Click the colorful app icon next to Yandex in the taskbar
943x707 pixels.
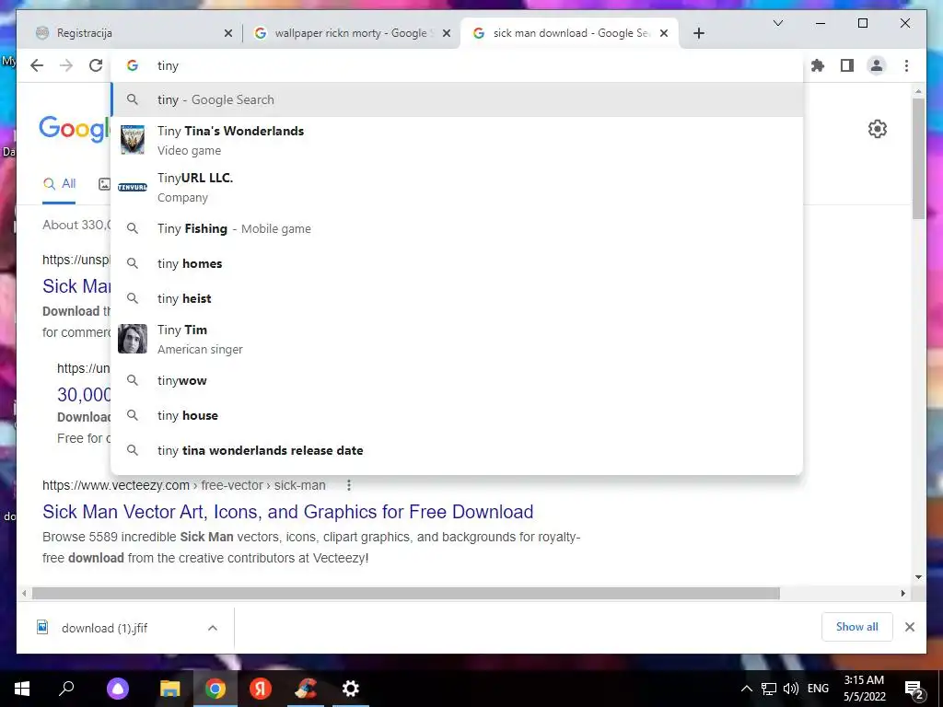[x=306, y=689]
